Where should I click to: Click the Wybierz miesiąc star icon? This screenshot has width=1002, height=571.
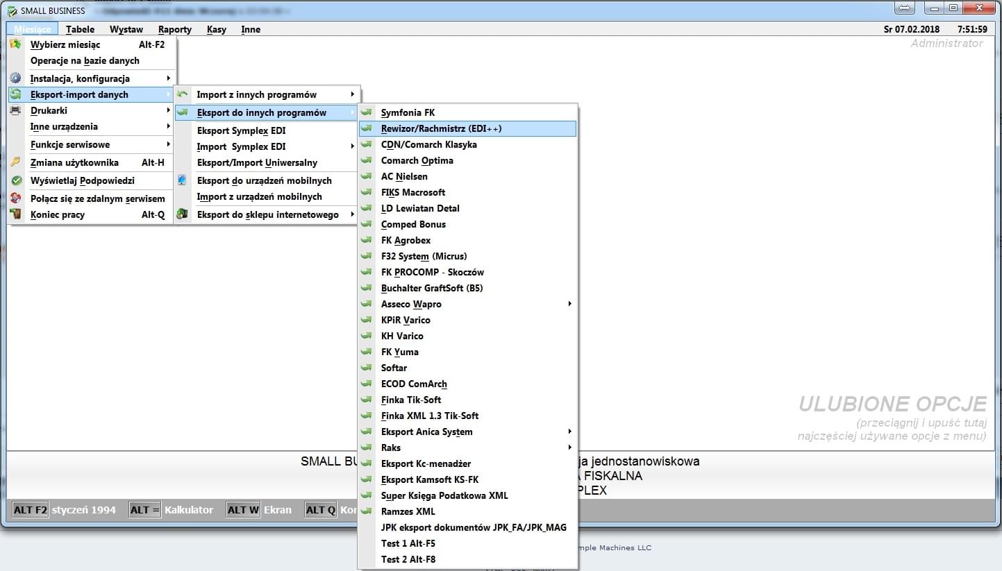[15, 44]
